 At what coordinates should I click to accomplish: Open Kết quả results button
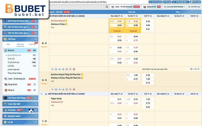coord(167,2)
